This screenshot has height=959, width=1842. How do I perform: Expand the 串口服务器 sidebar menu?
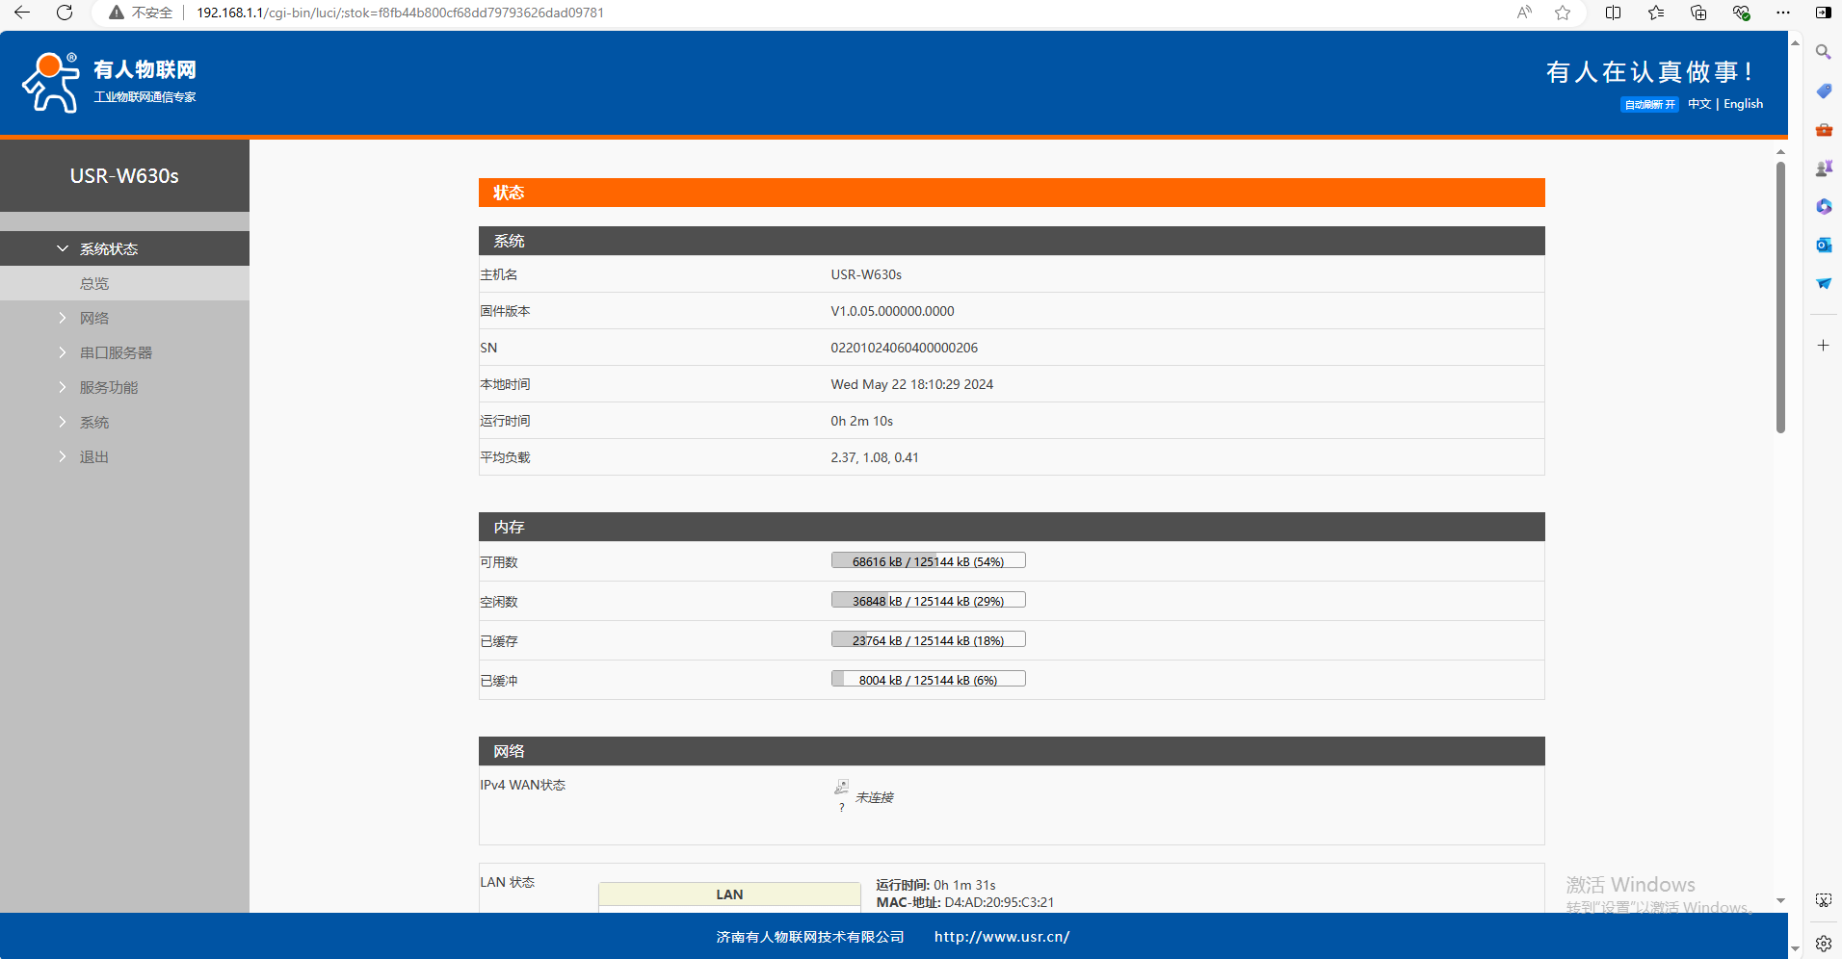tap(116, 352)
